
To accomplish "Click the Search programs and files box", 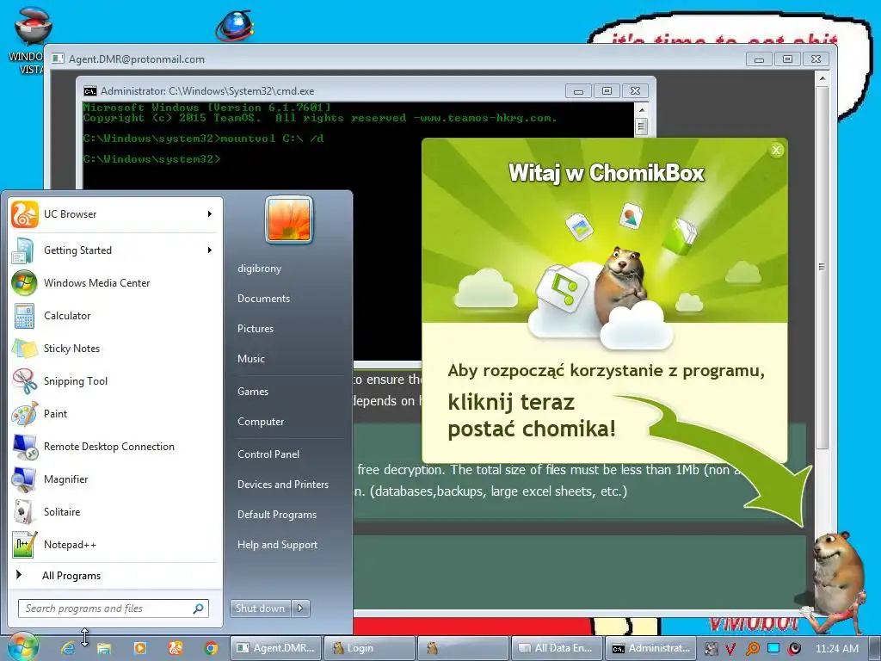I will pyautogui.click(x=113, y=608).
